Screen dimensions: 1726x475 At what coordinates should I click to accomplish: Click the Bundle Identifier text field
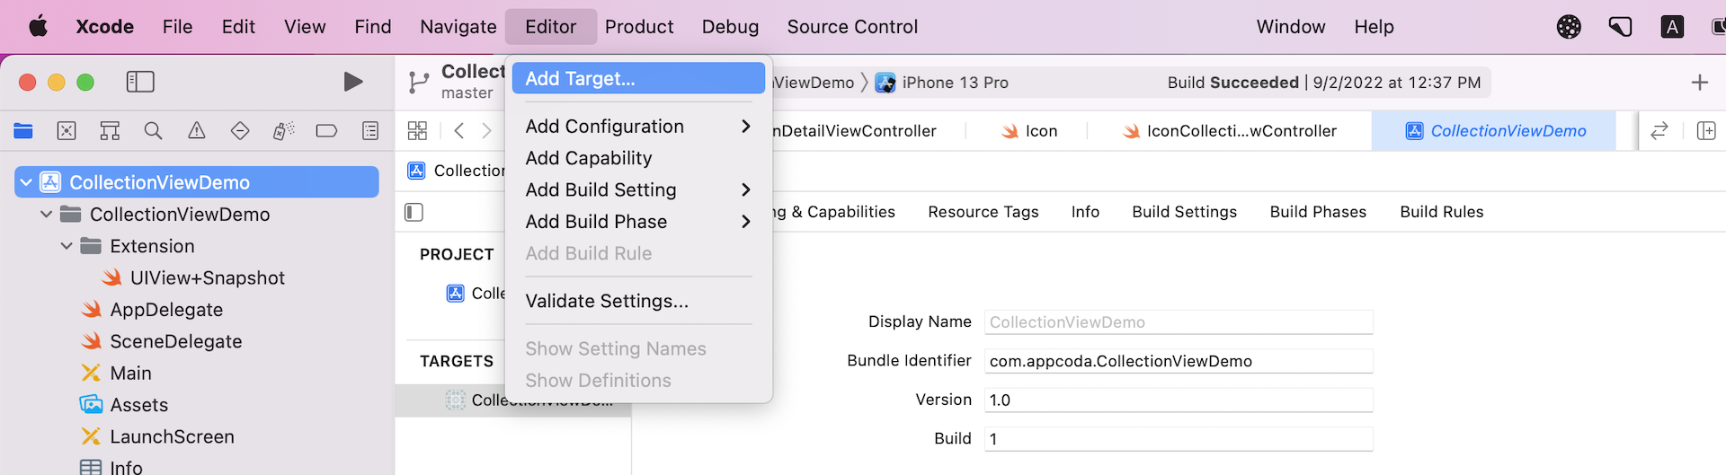[1178, 361]
